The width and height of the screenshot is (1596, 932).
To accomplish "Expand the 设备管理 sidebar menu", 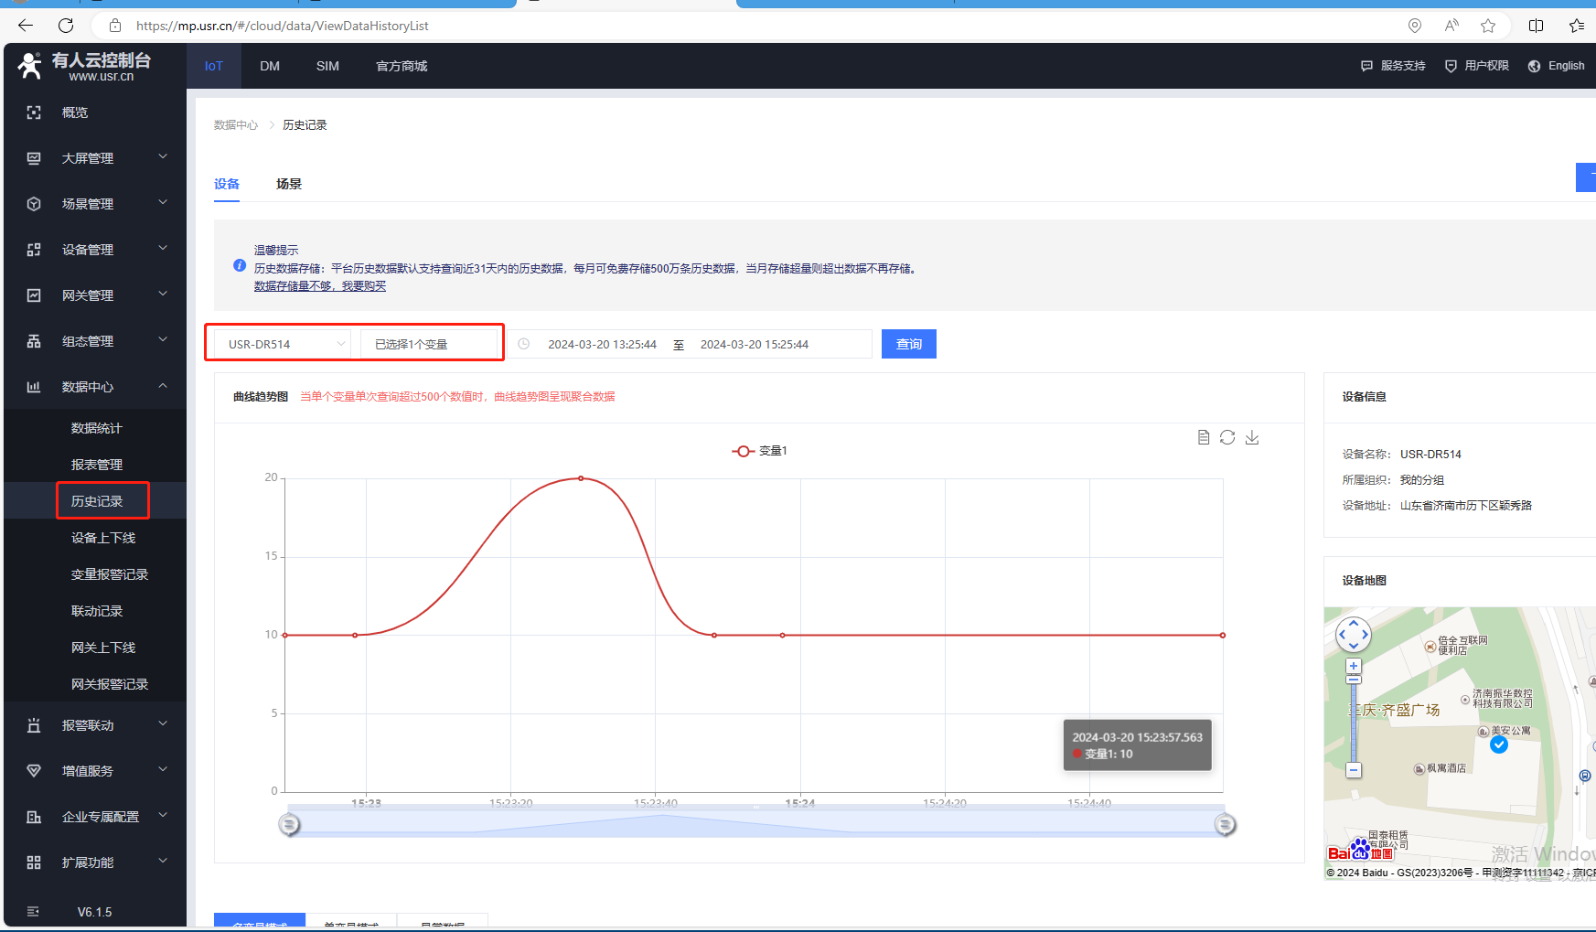I will [x=95, y=250].
